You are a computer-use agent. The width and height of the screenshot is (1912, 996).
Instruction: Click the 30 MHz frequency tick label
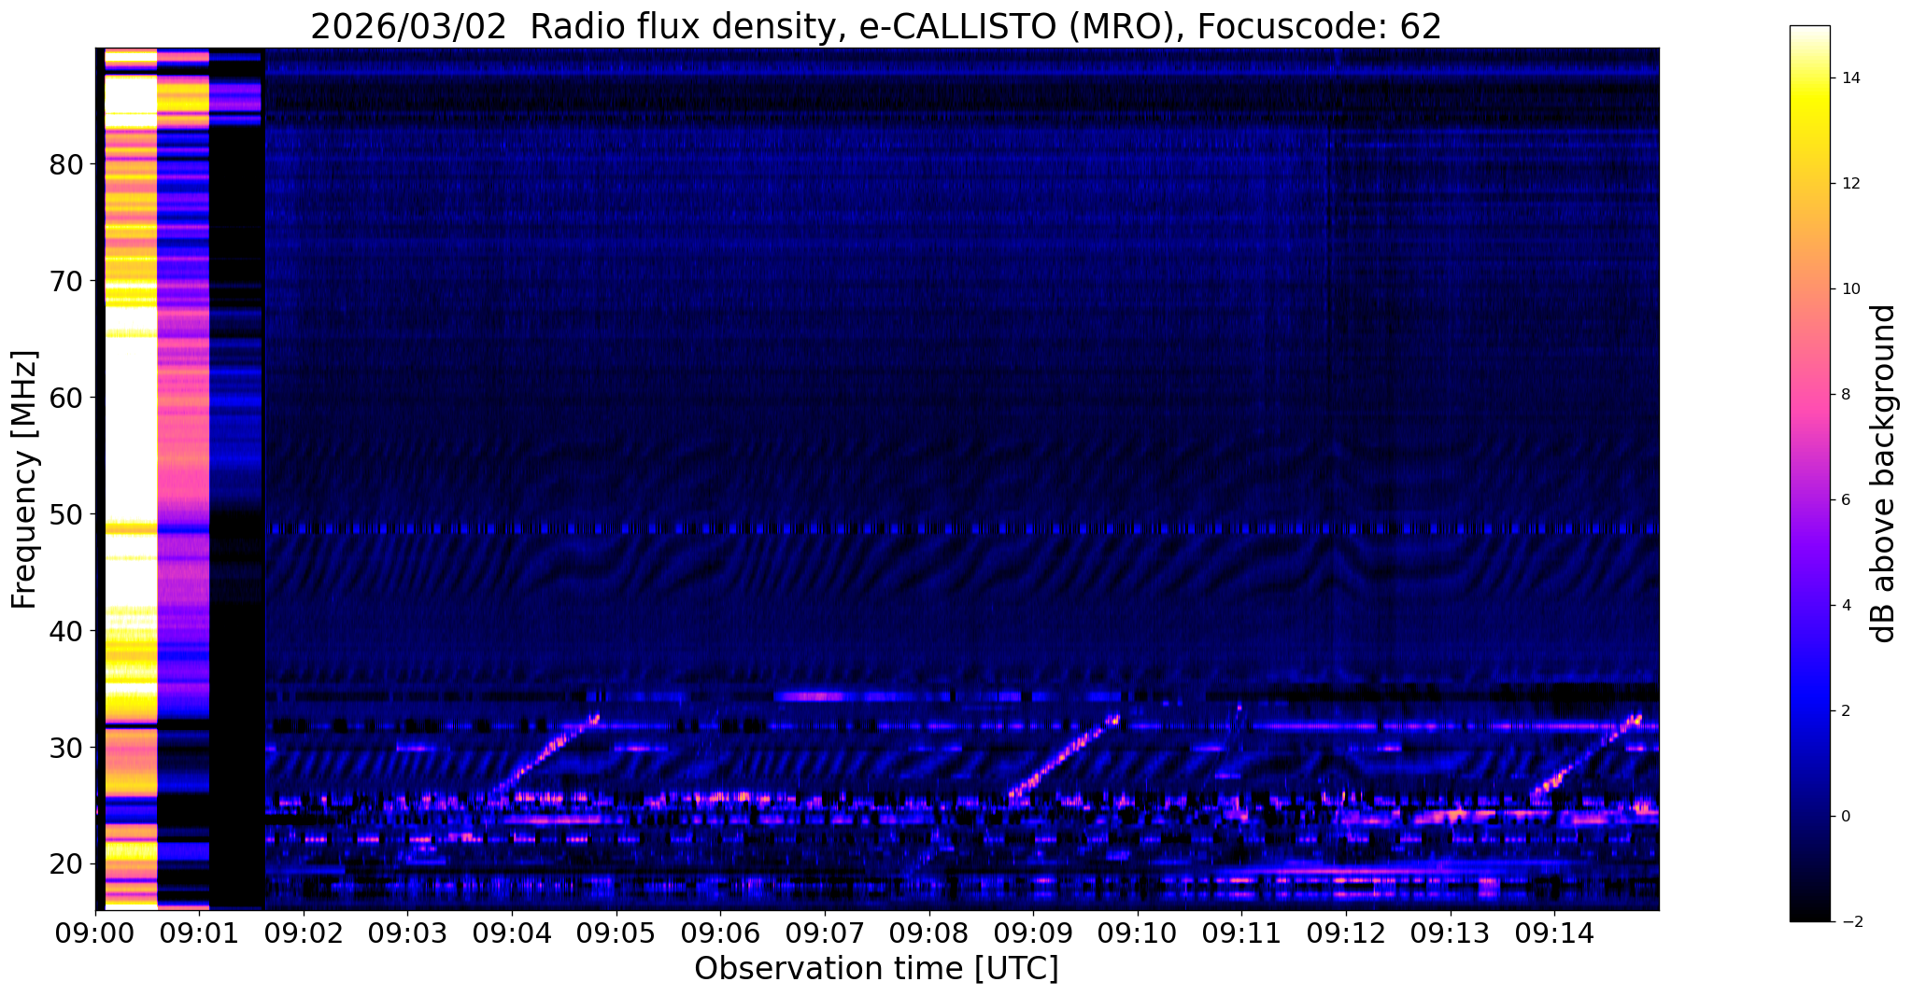click(x=66, y=747)
